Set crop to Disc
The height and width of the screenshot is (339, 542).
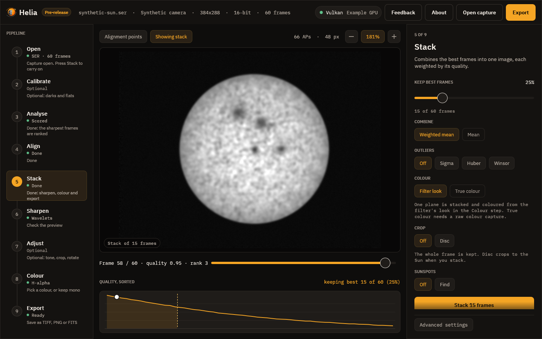[445, 241]
